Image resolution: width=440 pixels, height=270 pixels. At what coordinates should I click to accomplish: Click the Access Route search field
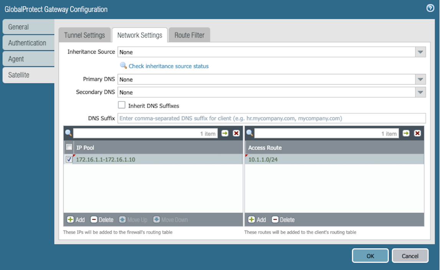click(x=326, y=133)
